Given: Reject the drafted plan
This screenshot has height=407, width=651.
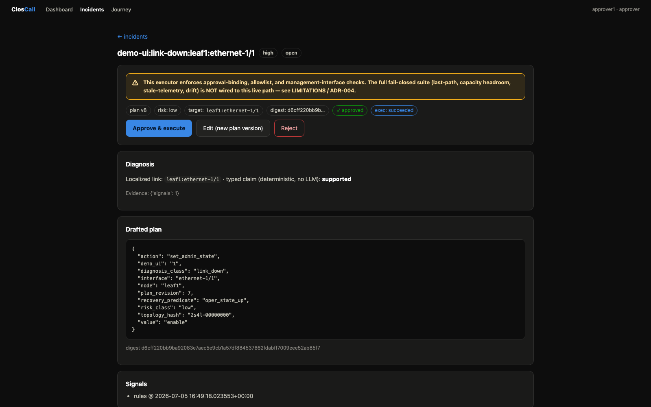Looking at the screenshot, I should [x=289, y=128].
